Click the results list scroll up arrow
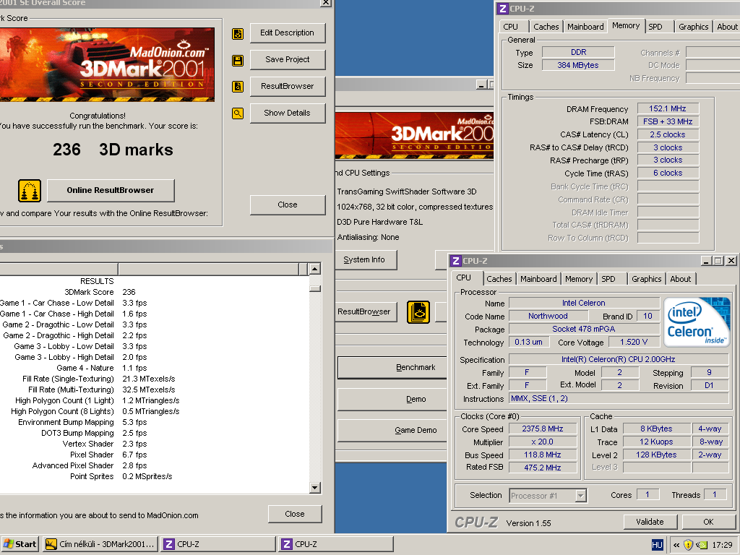The width and height of the screenshot is (740, 555). pos(315,270)
